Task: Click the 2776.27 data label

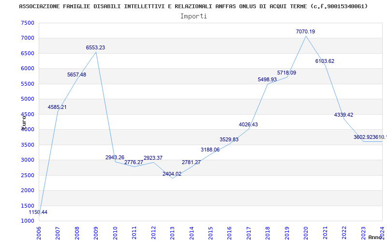Action: click(134, 163)
